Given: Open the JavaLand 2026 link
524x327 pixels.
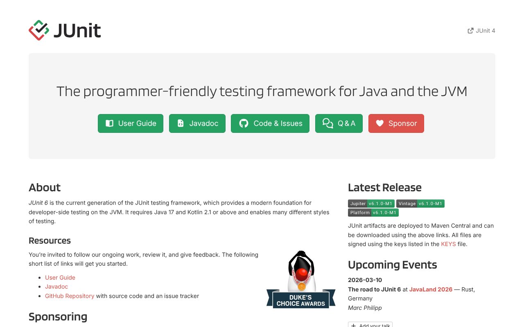Looking at the screenshot, I should [431, 289].
